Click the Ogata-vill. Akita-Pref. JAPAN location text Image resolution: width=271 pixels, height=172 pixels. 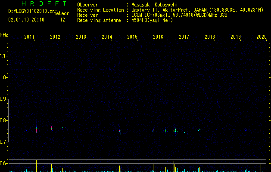[197, 10]
